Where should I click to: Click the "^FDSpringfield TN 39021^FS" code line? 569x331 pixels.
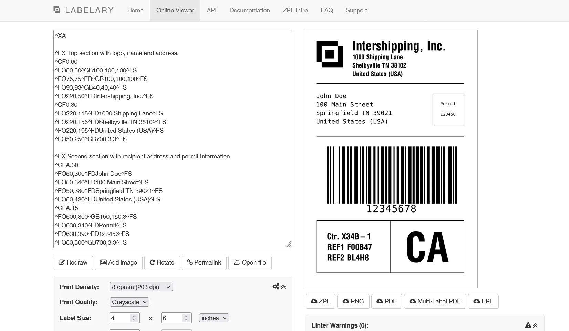(x=109, y=191)
